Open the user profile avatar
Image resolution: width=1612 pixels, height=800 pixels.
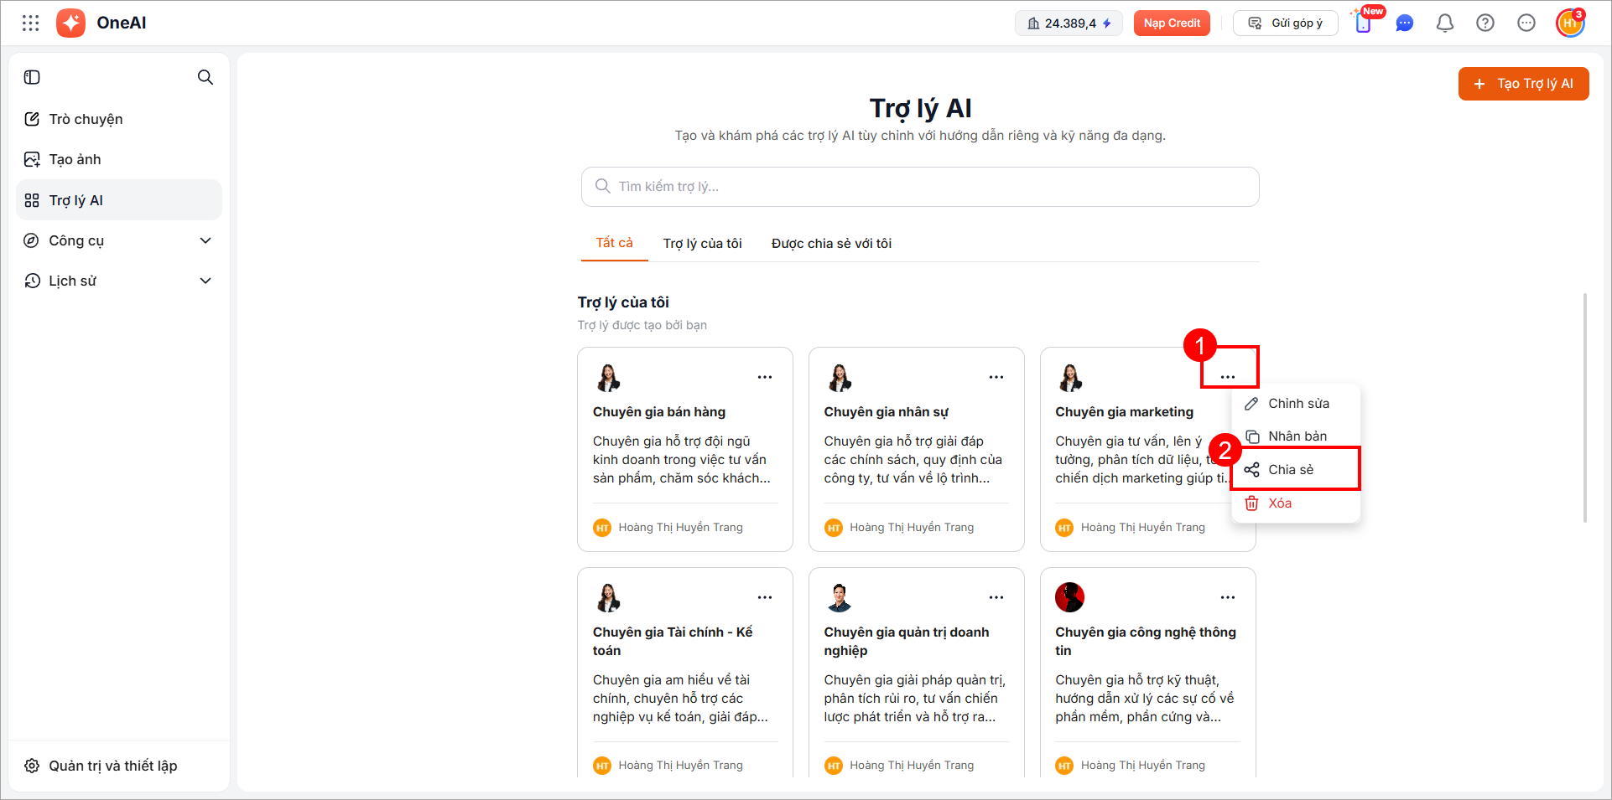pos(1570,23)
